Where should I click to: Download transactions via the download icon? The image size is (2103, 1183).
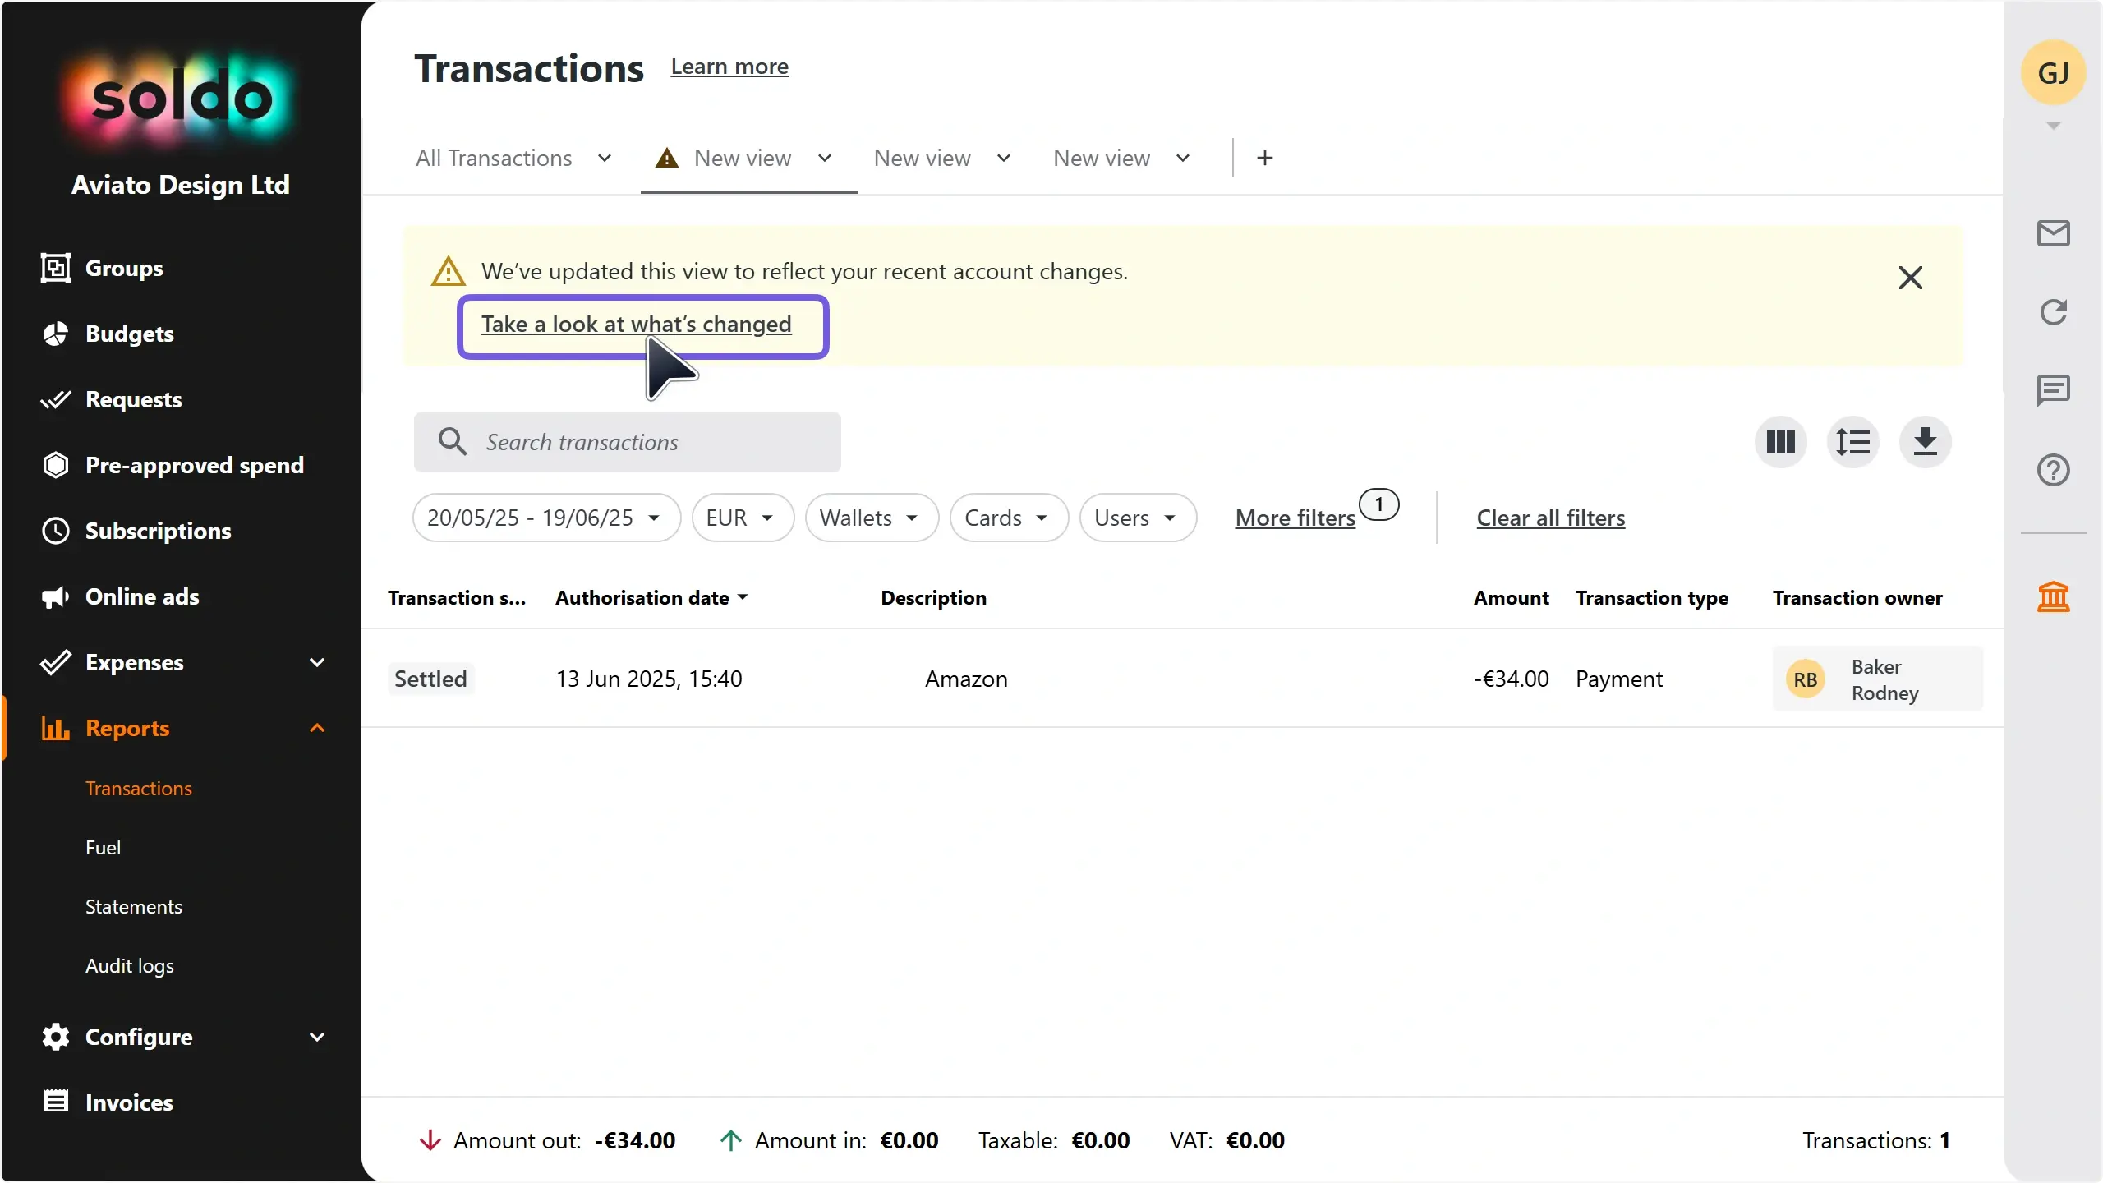[x=1925, y=442]
